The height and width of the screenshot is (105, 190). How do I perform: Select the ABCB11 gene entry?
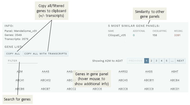tap(149, 80)
